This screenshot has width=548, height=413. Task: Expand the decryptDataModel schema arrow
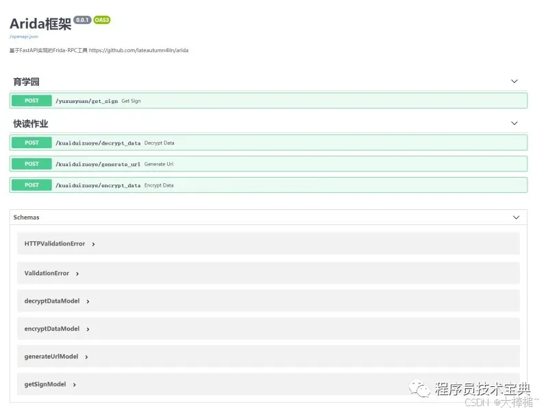88,301
